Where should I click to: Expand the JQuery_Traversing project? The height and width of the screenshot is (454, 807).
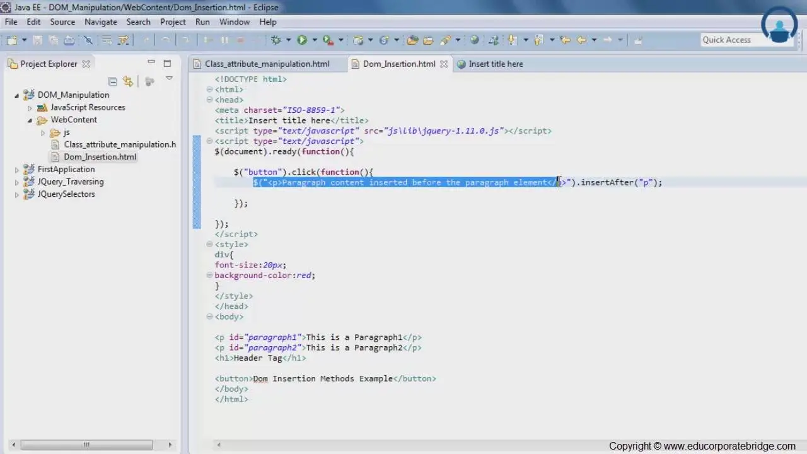tap(17, 182)
